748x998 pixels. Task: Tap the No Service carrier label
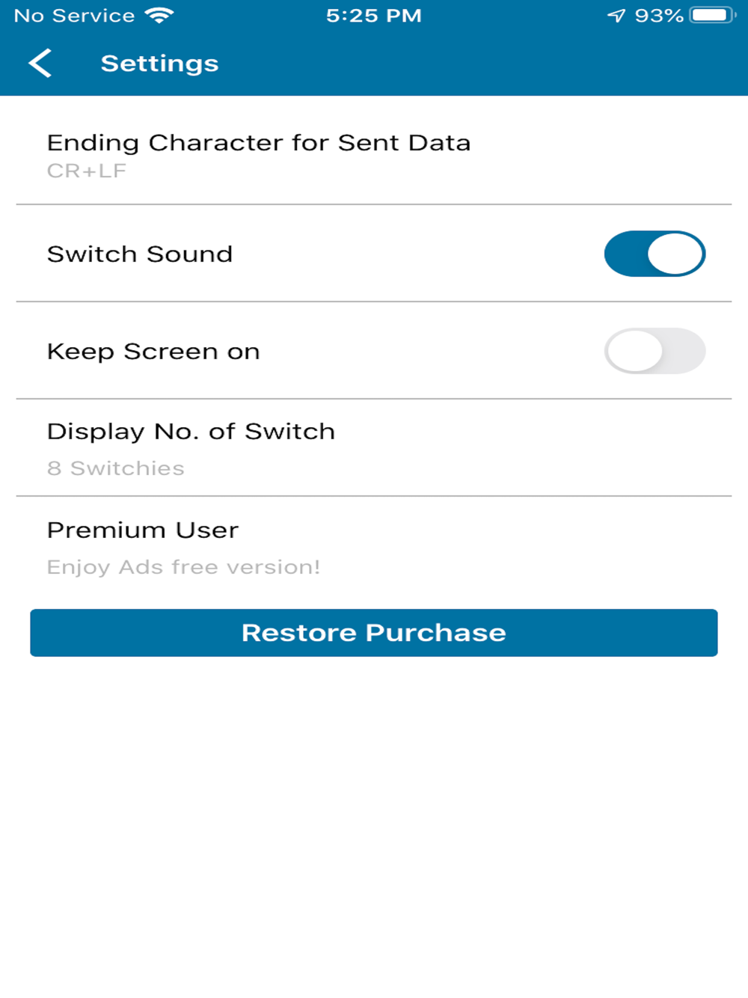pyautogui.click(x=75, y=16)
